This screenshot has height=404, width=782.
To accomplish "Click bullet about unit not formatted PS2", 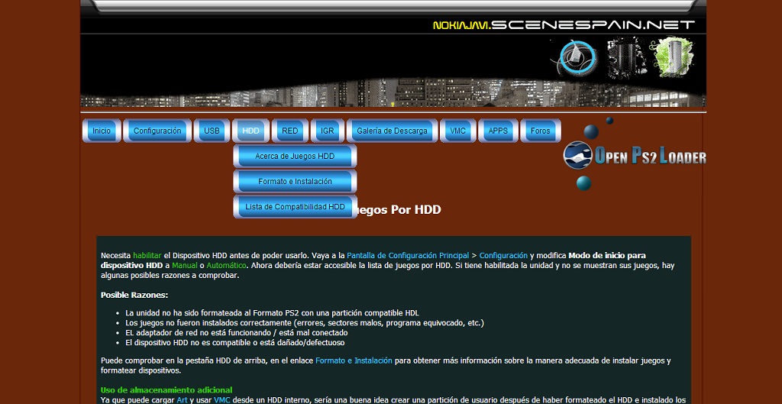I will (272, 313).
